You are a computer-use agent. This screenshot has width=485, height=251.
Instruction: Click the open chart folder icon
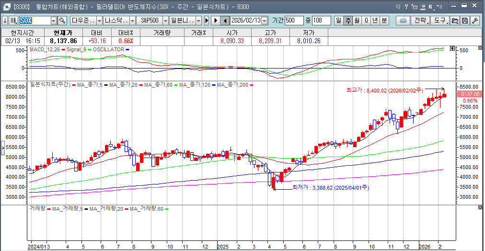(455, 21)
